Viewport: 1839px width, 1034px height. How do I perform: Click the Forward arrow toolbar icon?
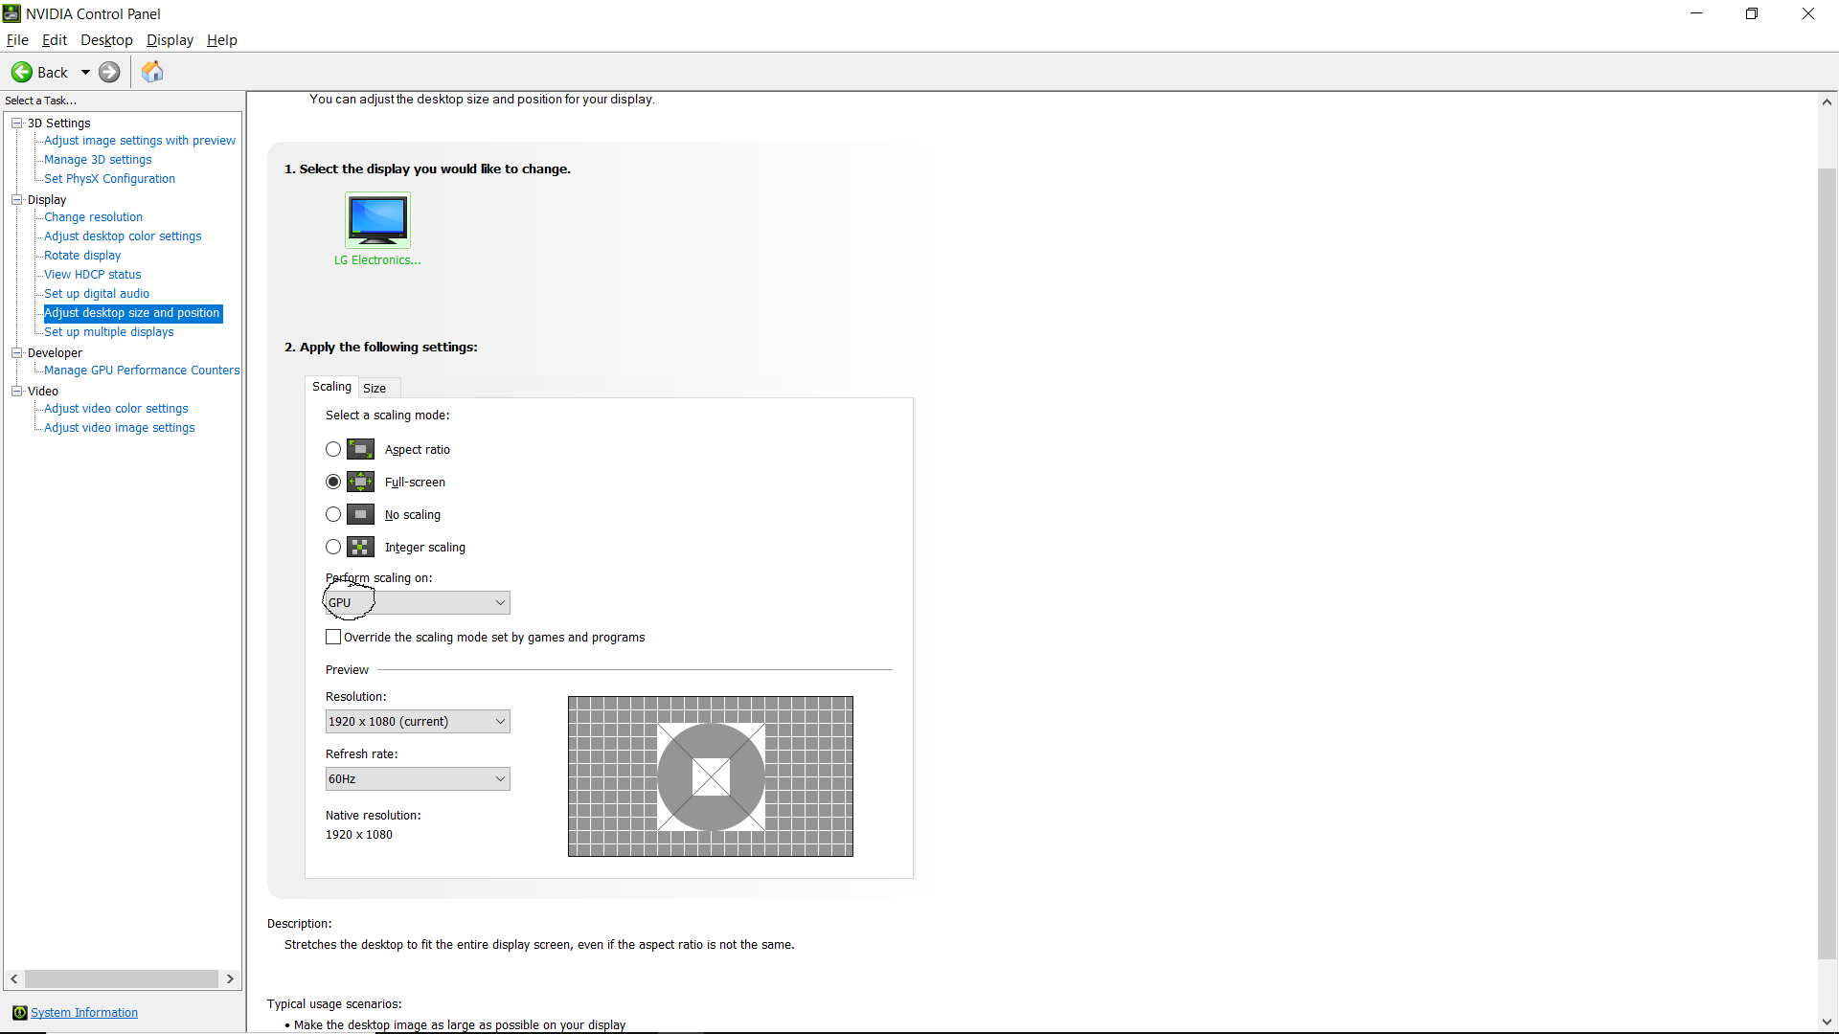[110, 72]
